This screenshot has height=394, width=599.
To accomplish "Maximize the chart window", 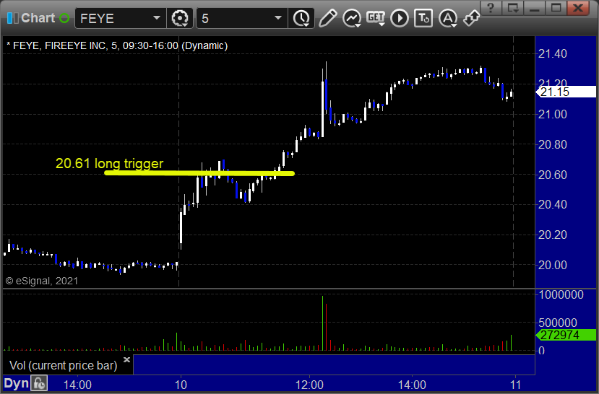I will (x=556, y=8).
